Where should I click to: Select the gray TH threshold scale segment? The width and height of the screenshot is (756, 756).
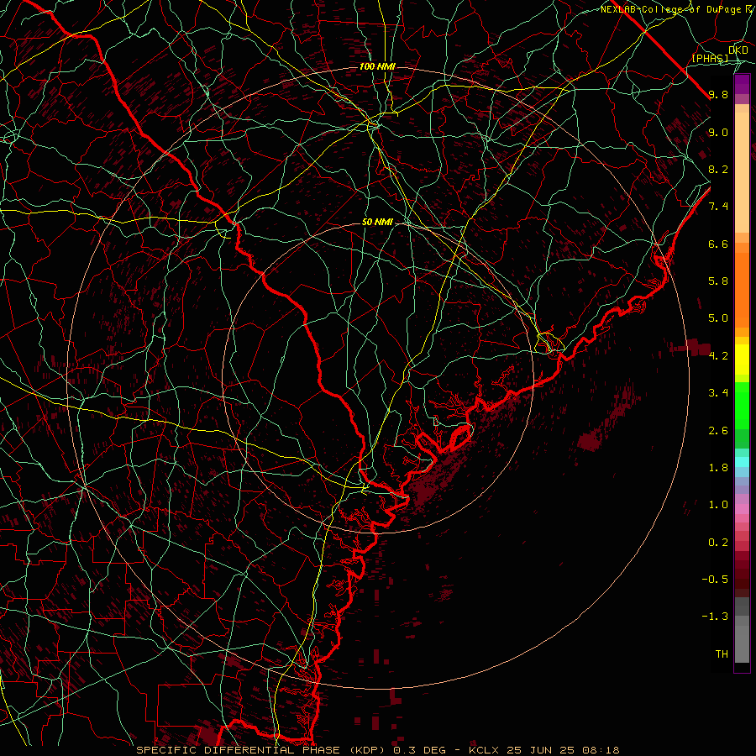pos(742,644)
